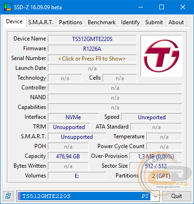Click the Quit button
Viewport: 194px width, 204px height.
176,196
